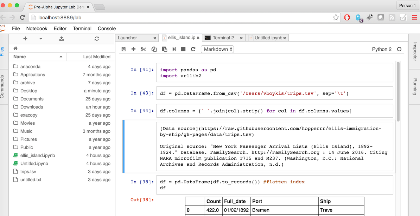Show the Commands side panel

[2, 87]
